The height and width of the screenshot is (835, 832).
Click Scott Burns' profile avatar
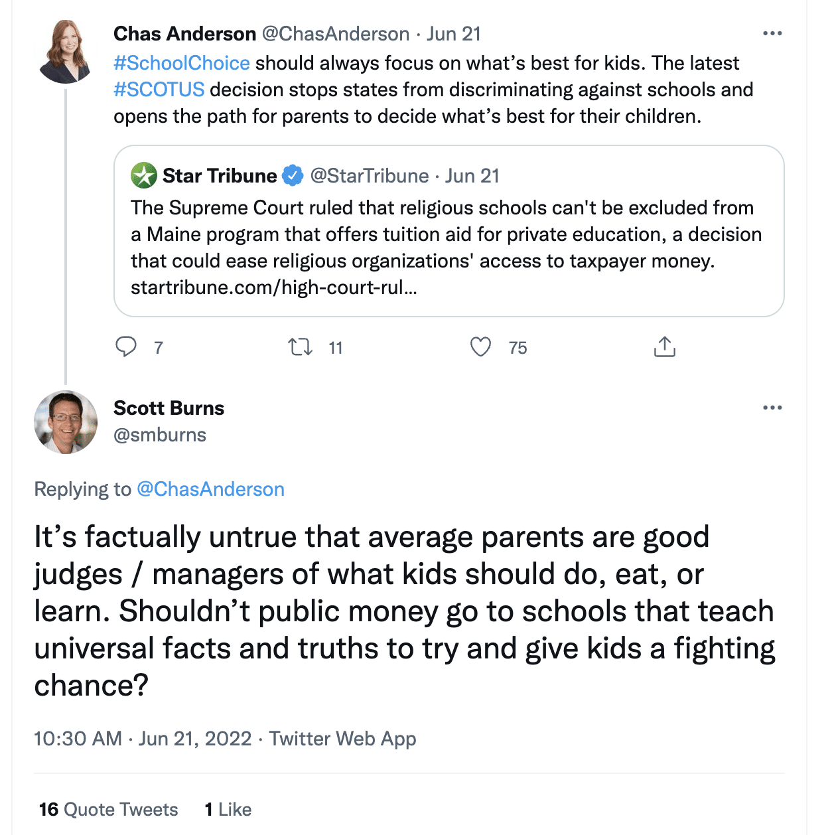(x=66, y=422)
